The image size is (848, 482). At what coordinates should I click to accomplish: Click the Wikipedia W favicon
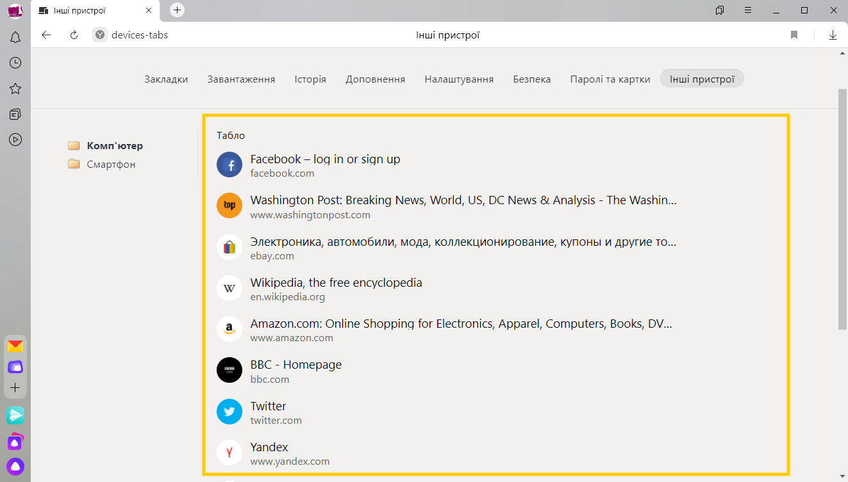point(229,288)
